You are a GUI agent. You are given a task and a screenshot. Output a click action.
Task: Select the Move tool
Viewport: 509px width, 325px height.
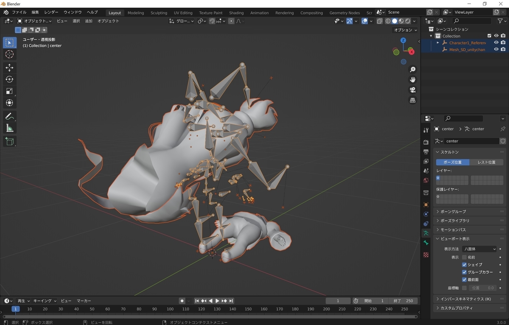(x=9, y=68)
